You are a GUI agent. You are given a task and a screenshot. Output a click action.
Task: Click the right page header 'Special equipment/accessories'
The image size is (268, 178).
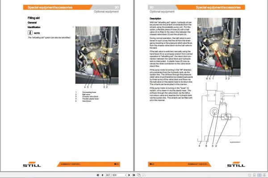[x=218, y=7]
